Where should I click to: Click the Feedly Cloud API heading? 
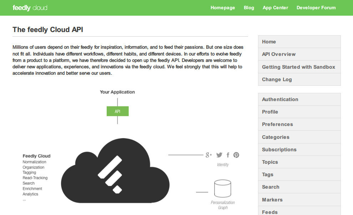[48, 30]
